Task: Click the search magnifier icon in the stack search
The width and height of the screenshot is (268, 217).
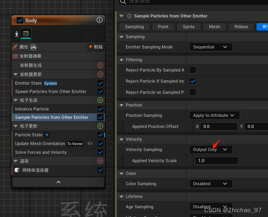Action: tap(123, 2)
